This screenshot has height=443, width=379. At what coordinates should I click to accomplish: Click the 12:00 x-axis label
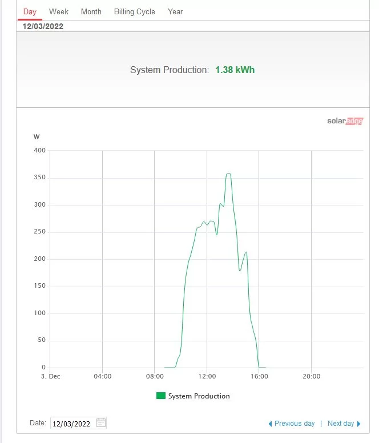pos(207,376)
